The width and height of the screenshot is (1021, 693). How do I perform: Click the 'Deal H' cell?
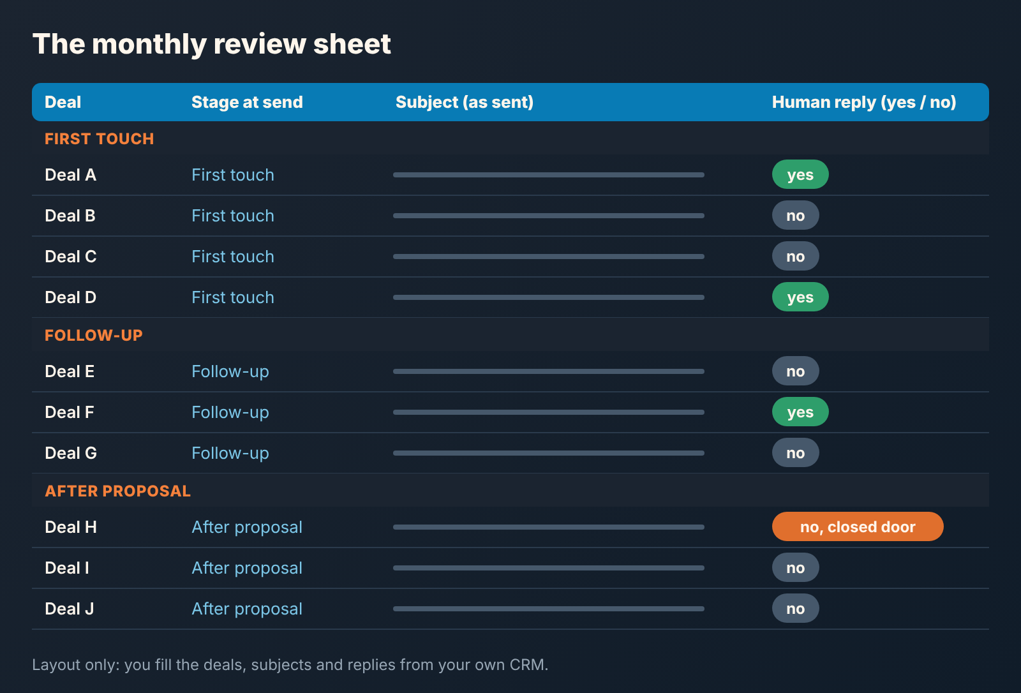[x=71, y=527]
